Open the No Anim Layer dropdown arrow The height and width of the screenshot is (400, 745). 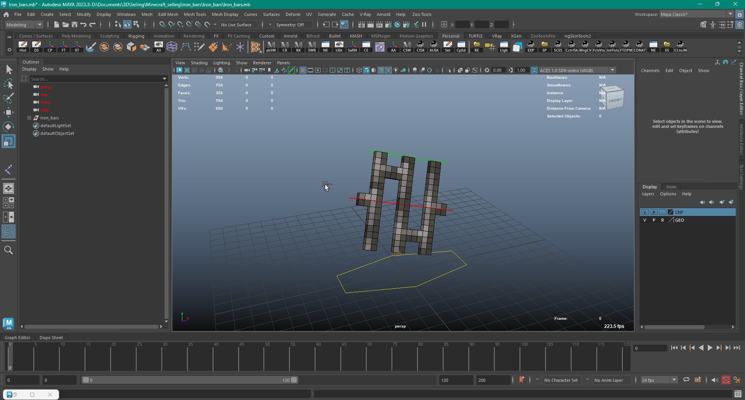coord(587,380)
